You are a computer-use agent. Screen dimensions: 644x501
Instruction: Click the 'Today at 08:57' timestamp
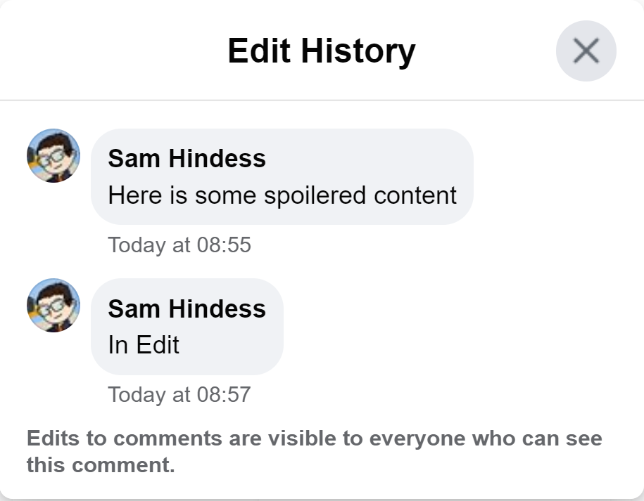(x=179, y=394)
